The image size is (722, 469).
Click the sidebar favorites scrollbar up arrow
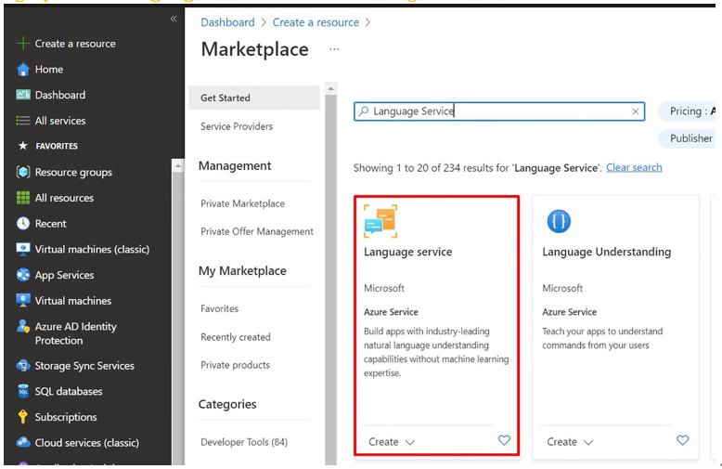click(178, 165)
